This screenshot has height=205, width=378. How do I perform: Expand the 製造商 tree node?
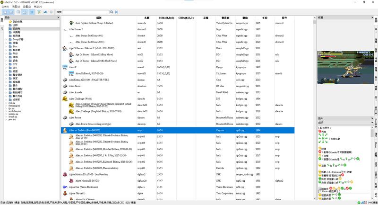pos(6,50)
